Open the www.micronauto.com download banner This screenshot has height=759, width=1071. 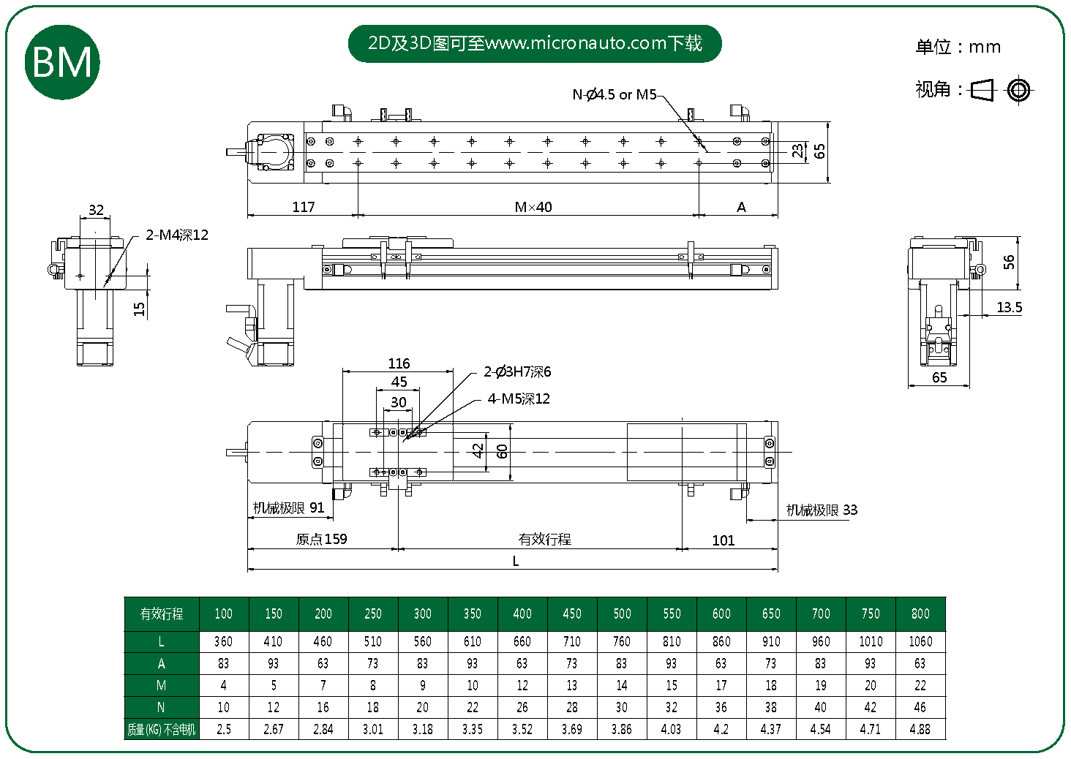534,43
